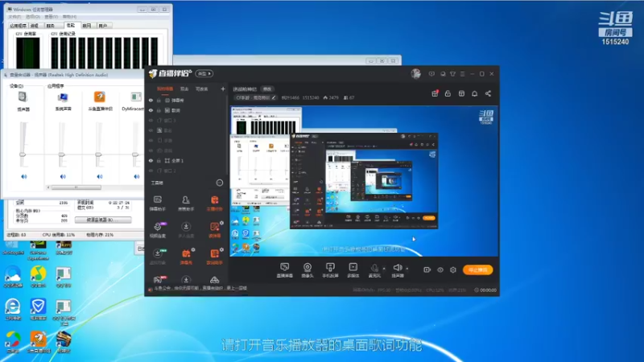The width and height of the screenshot is (644, 362).
Task: Add a multimedia source via 多媒体 icon
Action: [x=353, y=269]
